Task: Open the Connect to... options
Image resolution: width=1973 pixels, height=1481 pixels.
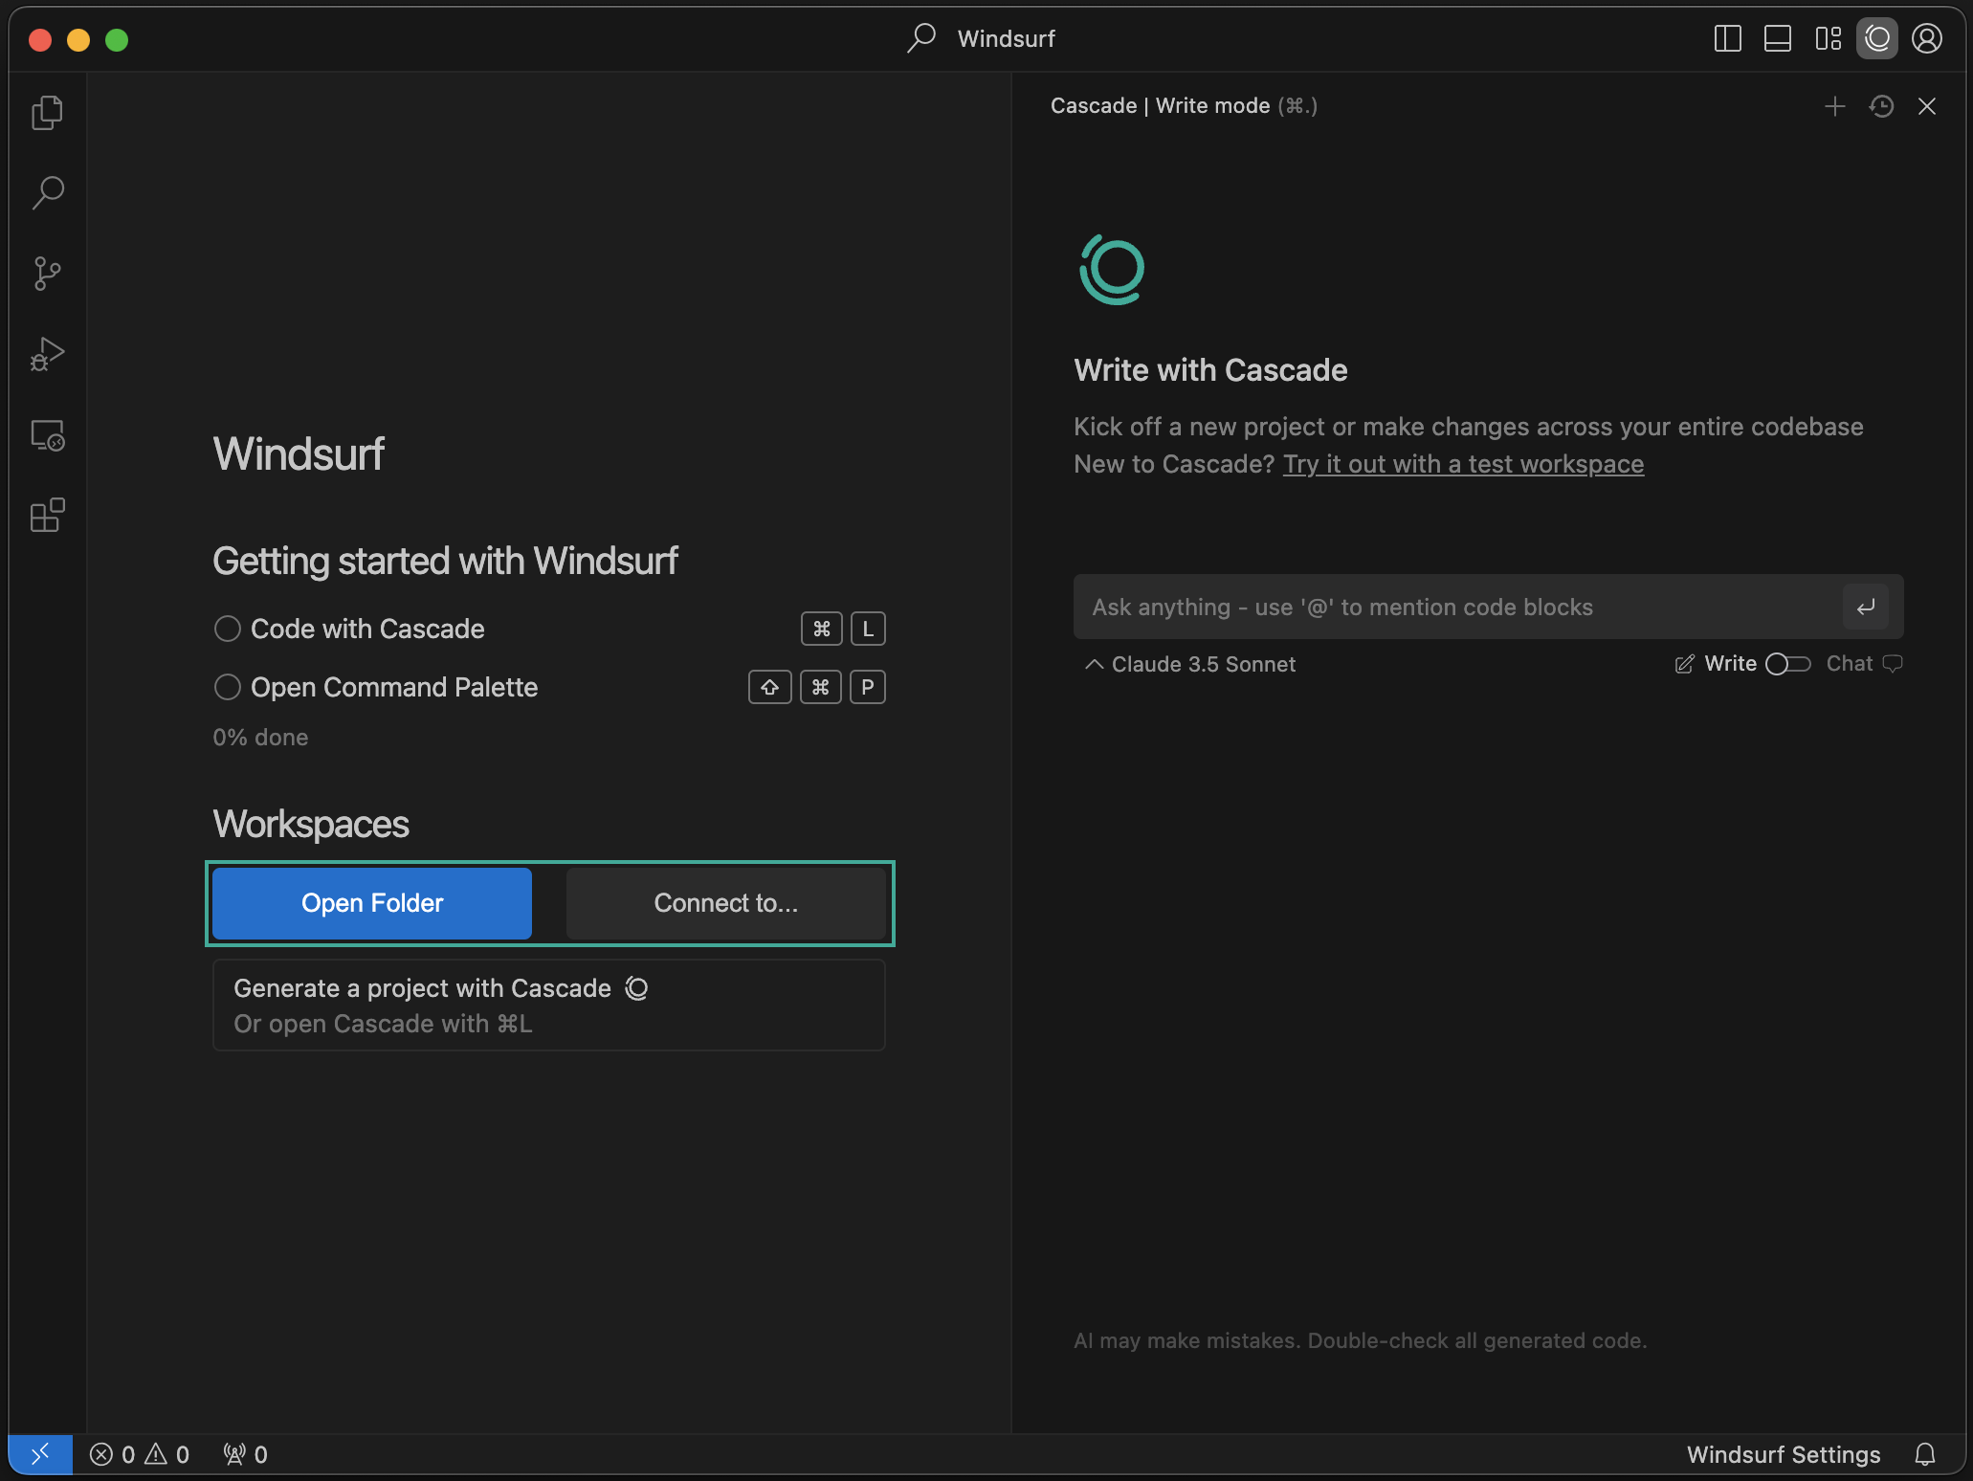Action: click(725, 903)
